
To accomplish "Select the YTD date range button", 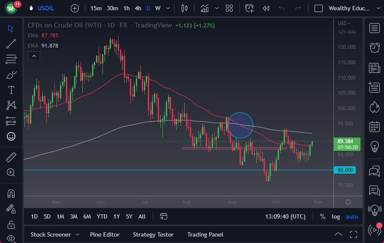I will point(102,216).
